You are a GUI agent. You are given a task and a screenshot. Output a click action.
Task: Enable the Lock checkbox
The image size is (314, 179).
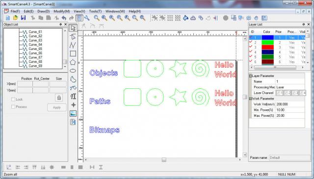pyautogui.click(x=13, y=100)
